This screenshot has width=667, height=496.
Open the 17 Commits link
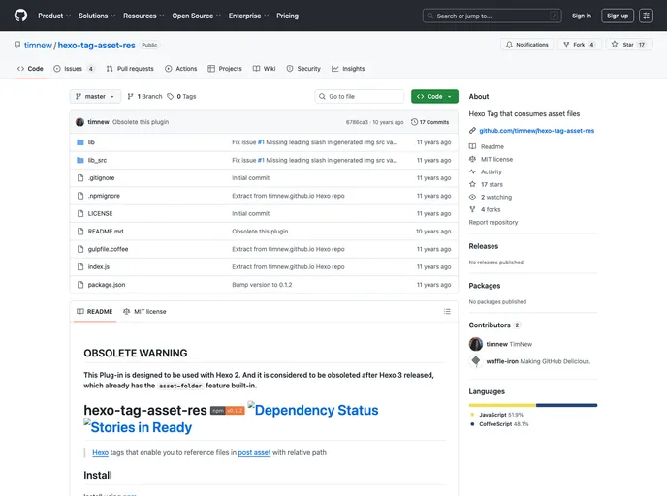[x=430, y=122]
